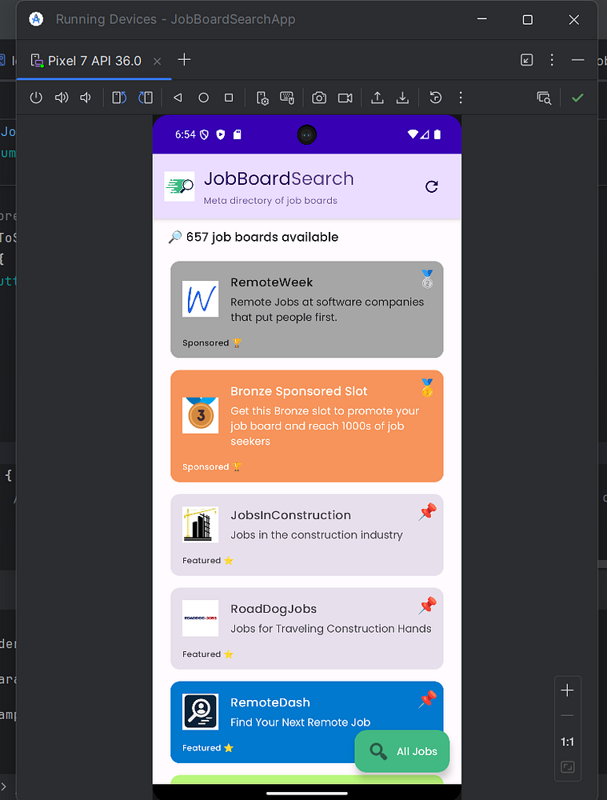Tap the emulator Back navigation triangle

178,98
